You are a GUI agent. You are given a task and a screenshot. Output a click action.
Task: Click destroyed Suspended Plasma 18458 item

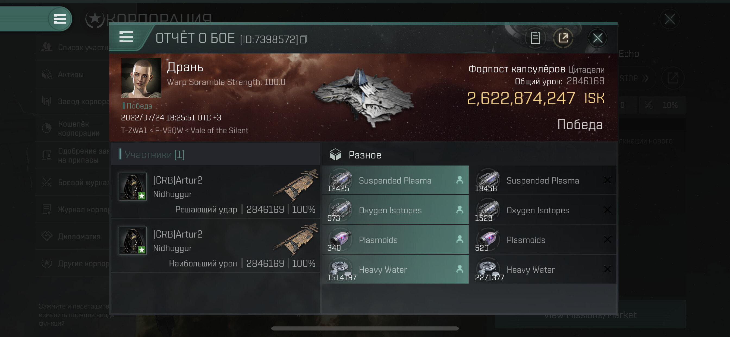tap(543, 180)
